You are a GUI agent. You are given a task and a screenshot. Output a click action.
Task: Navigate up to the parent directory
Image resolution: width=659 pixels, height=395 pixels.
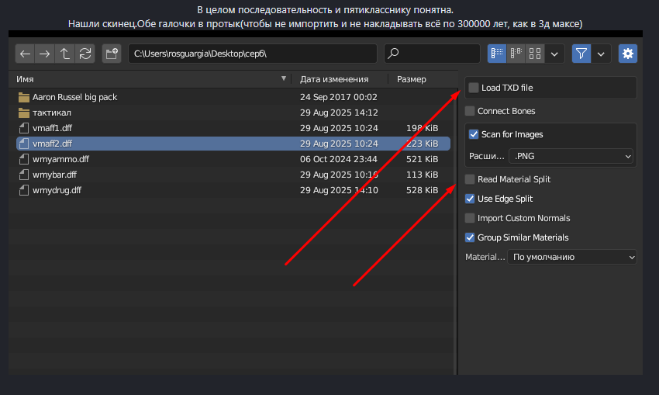(x=65, y=54)
